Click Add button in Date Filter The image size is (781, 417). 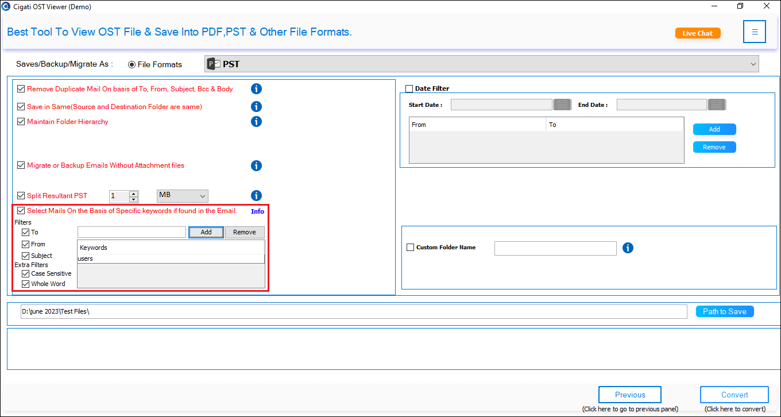click(x=714, y=129)
